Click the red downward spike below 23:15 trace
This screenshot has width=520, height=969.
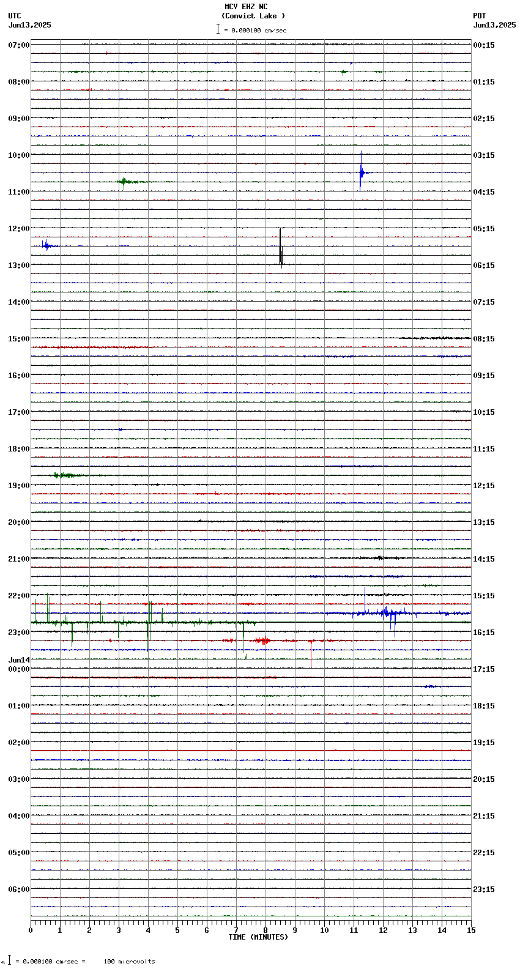(311, 653)
